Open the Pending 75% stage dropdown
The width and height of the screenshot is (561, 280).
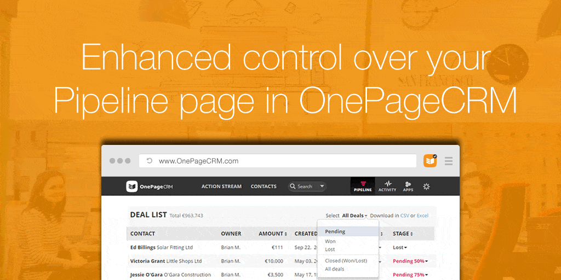[x=410, y=275]
